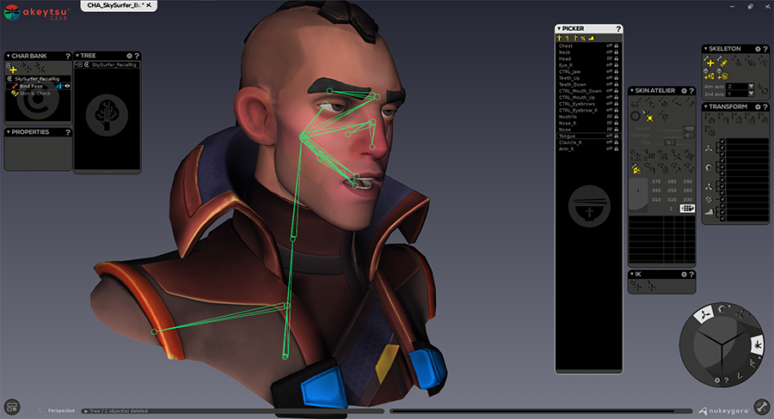Choose the .010 weight preset value
This screenshot has width=774, height=419.
pyautogui.click(x=656, y=200)
